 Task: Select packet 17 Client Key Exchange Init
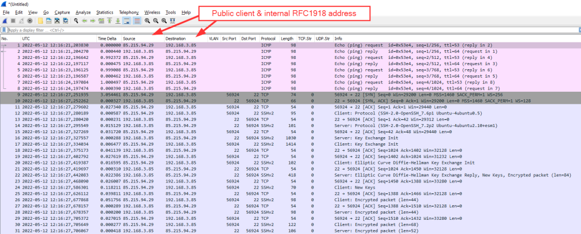[x=290, y=144]
